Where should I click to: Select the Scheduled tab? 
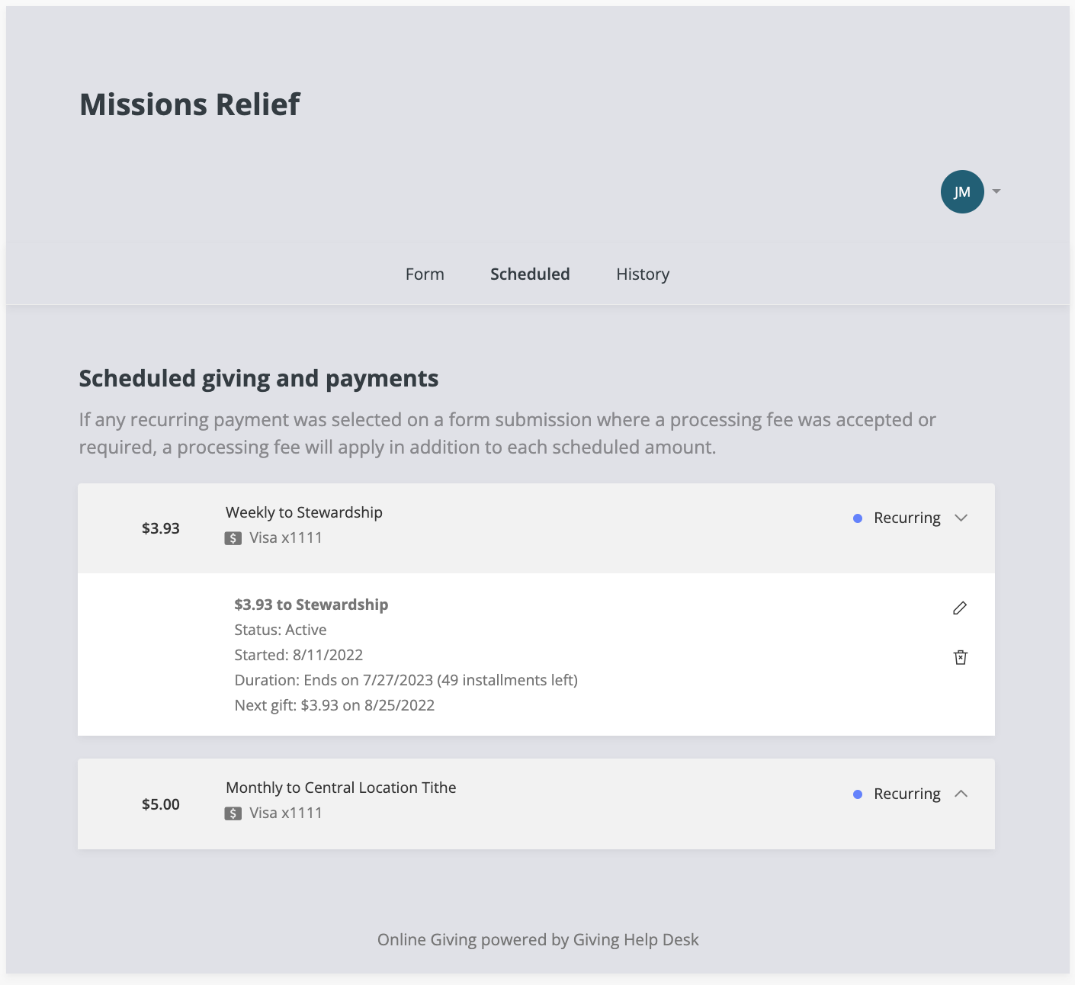[530, 274]
